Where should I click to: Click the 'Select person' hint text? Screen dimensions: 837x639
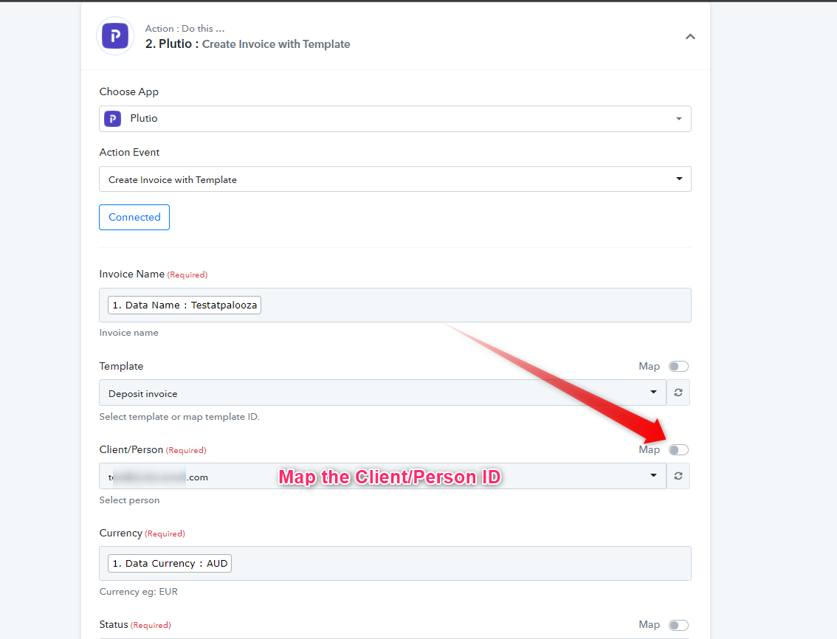[129, 500]
